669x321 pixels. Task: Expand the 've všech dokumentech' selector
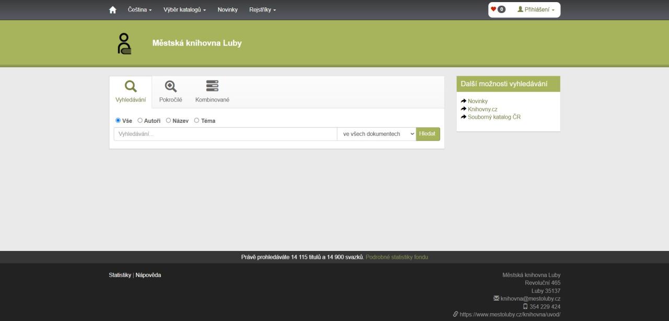click(x=376, y=134)
